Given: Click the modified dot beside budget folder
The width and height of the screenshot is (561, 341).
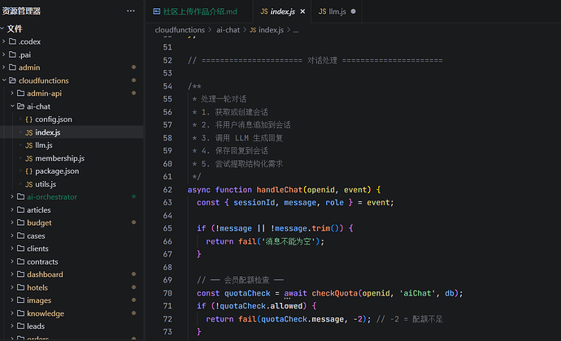Looking at the screenshot, I should (133, 222).
